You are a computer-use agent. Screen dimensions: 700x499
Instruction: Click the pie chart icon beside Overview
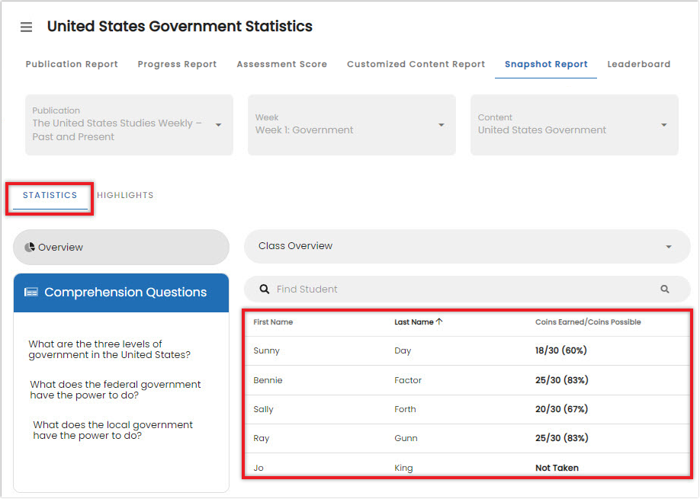click(x=31, y=247)
